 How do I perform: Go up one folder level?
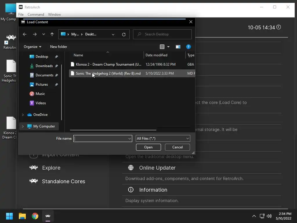pyautogui.click(x=52, y=34)
